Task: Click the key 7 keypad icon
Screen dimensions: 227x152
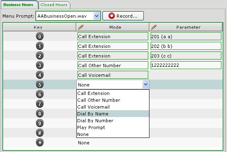Action: [40, 104]
